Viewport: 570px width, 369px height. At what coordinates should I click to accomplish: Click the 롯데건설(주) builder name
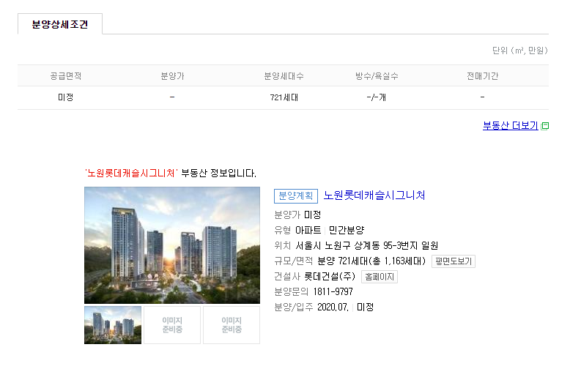(330, 277)
